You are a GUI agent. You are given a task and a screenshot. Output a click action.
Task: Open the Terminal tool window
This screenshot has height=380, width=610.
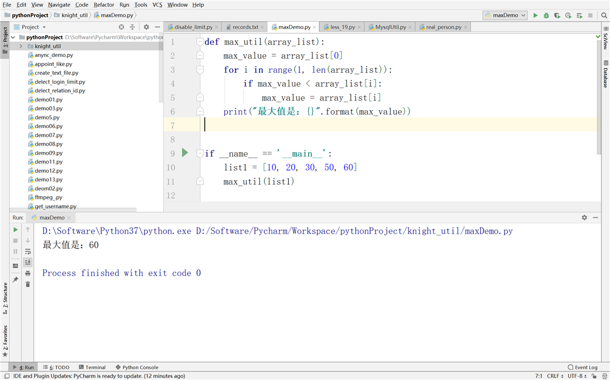point(92,367)
